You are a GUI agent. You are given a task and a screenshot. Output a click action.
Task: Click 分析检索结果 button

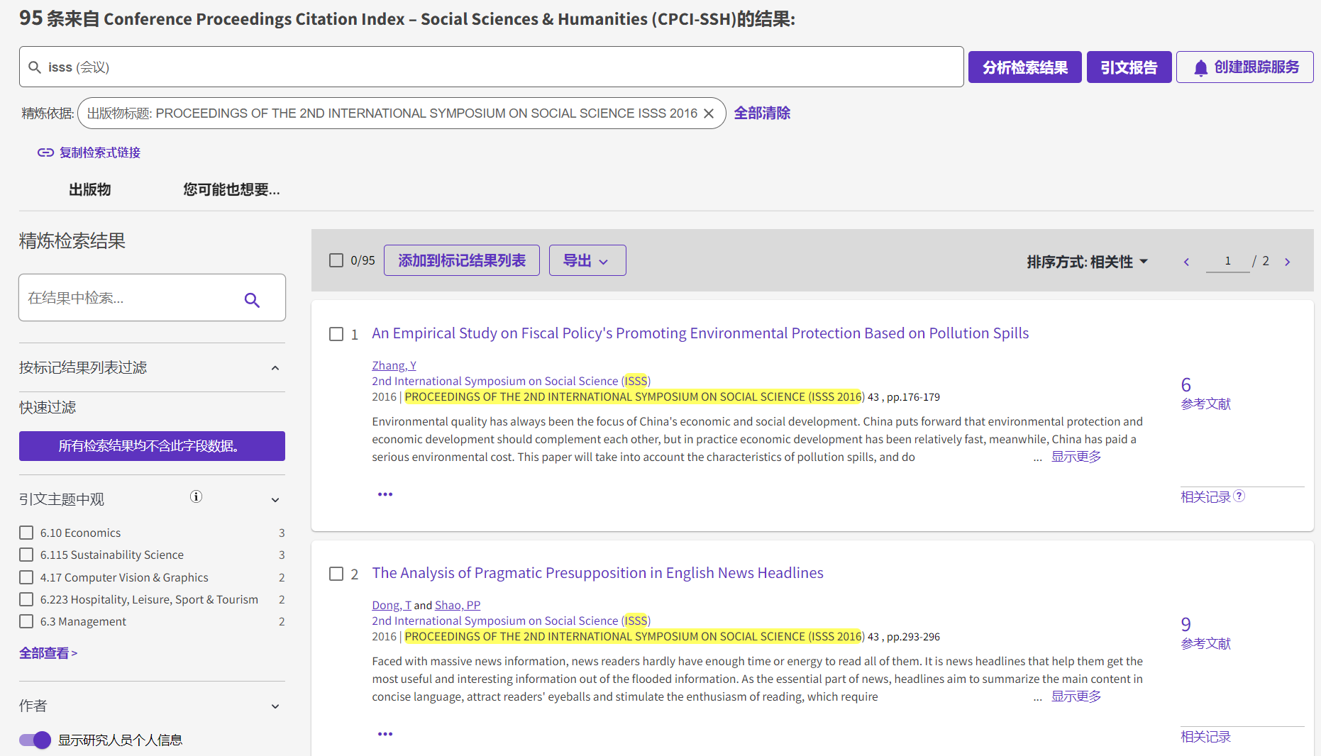click(1025, 67)
